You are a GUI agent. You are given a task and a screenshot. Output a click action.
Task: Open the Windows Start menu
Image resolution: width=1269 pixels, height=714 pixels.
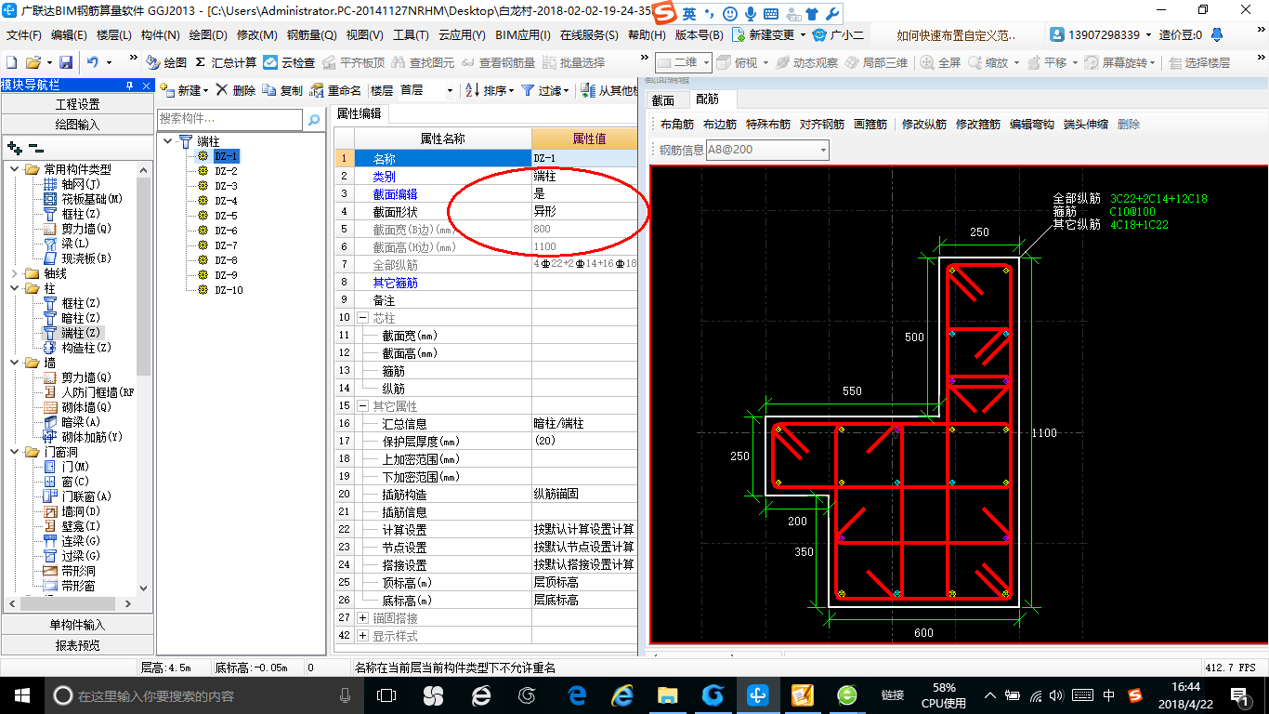tap(20, 695)
